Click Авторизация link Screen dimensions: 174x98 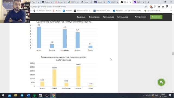[141, 17]
